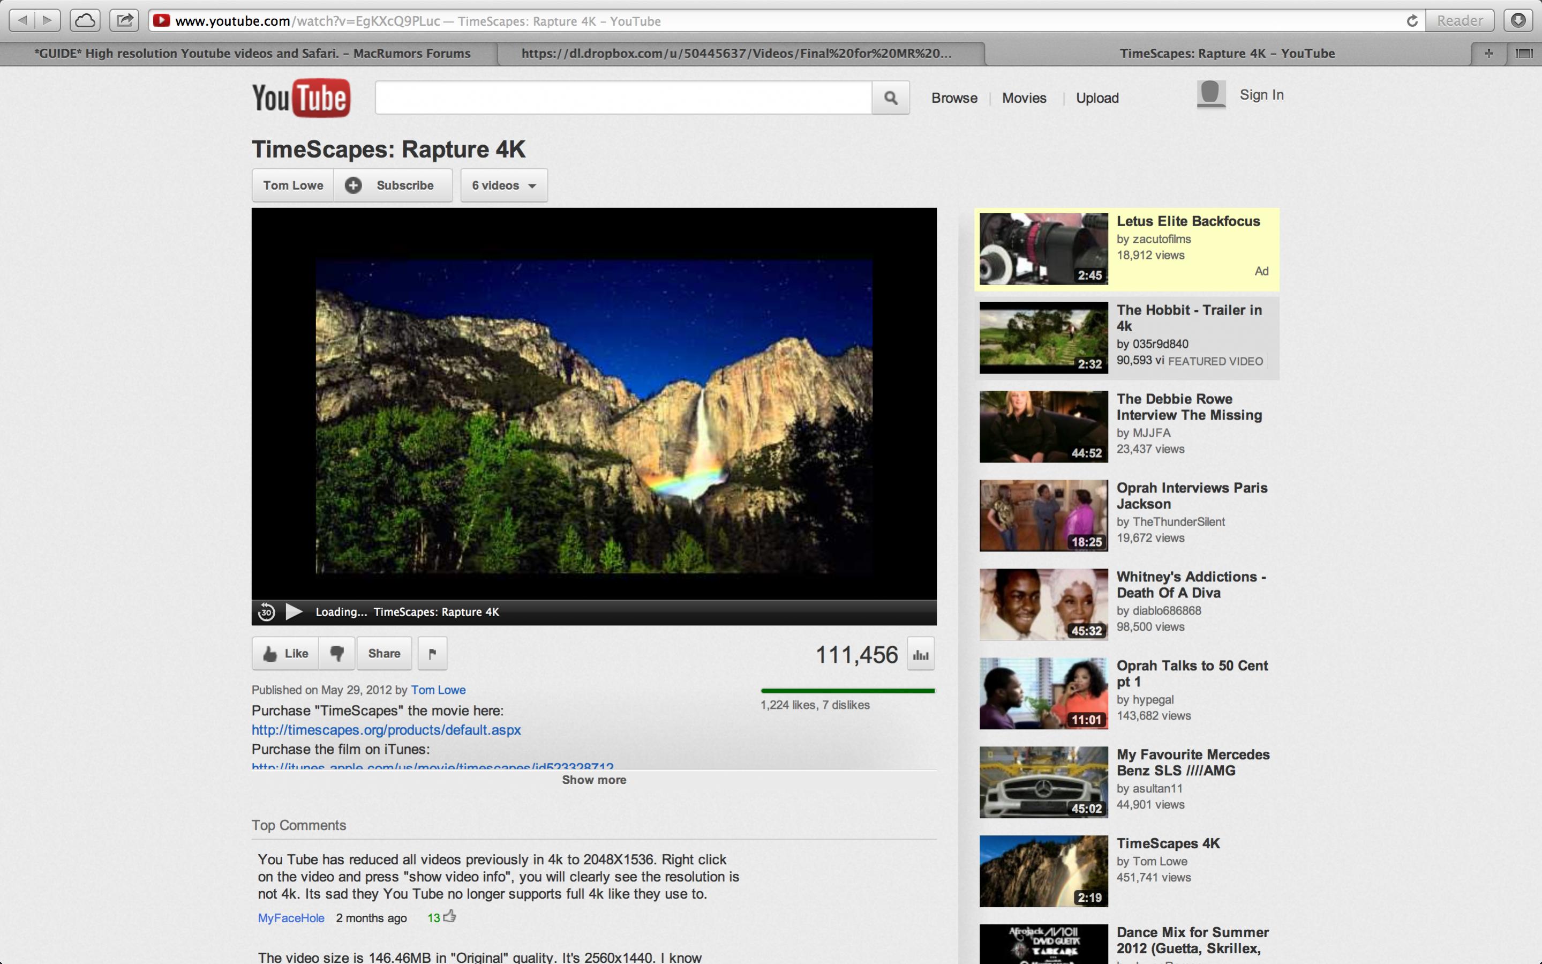Like the video with thumbs up
The image size is (1542, 964).
[x=285, y=654]
